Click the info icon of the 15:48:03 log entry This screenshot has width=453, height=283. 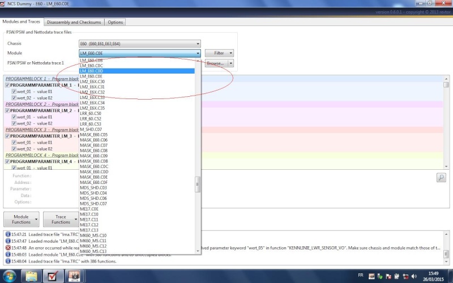[8, 254]
